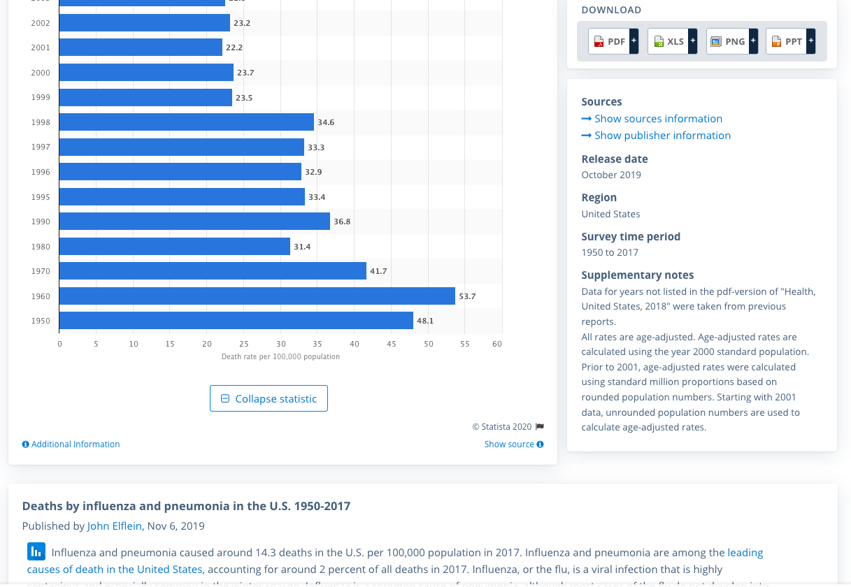This screenshot has width=851, height=587.
Task: Expand PNG download options plus button
Action: [x=753, y=41]
